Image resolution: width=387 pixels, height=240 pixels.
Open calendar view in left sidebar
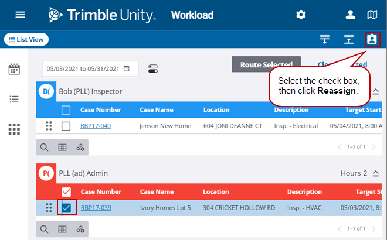[14, 70]
